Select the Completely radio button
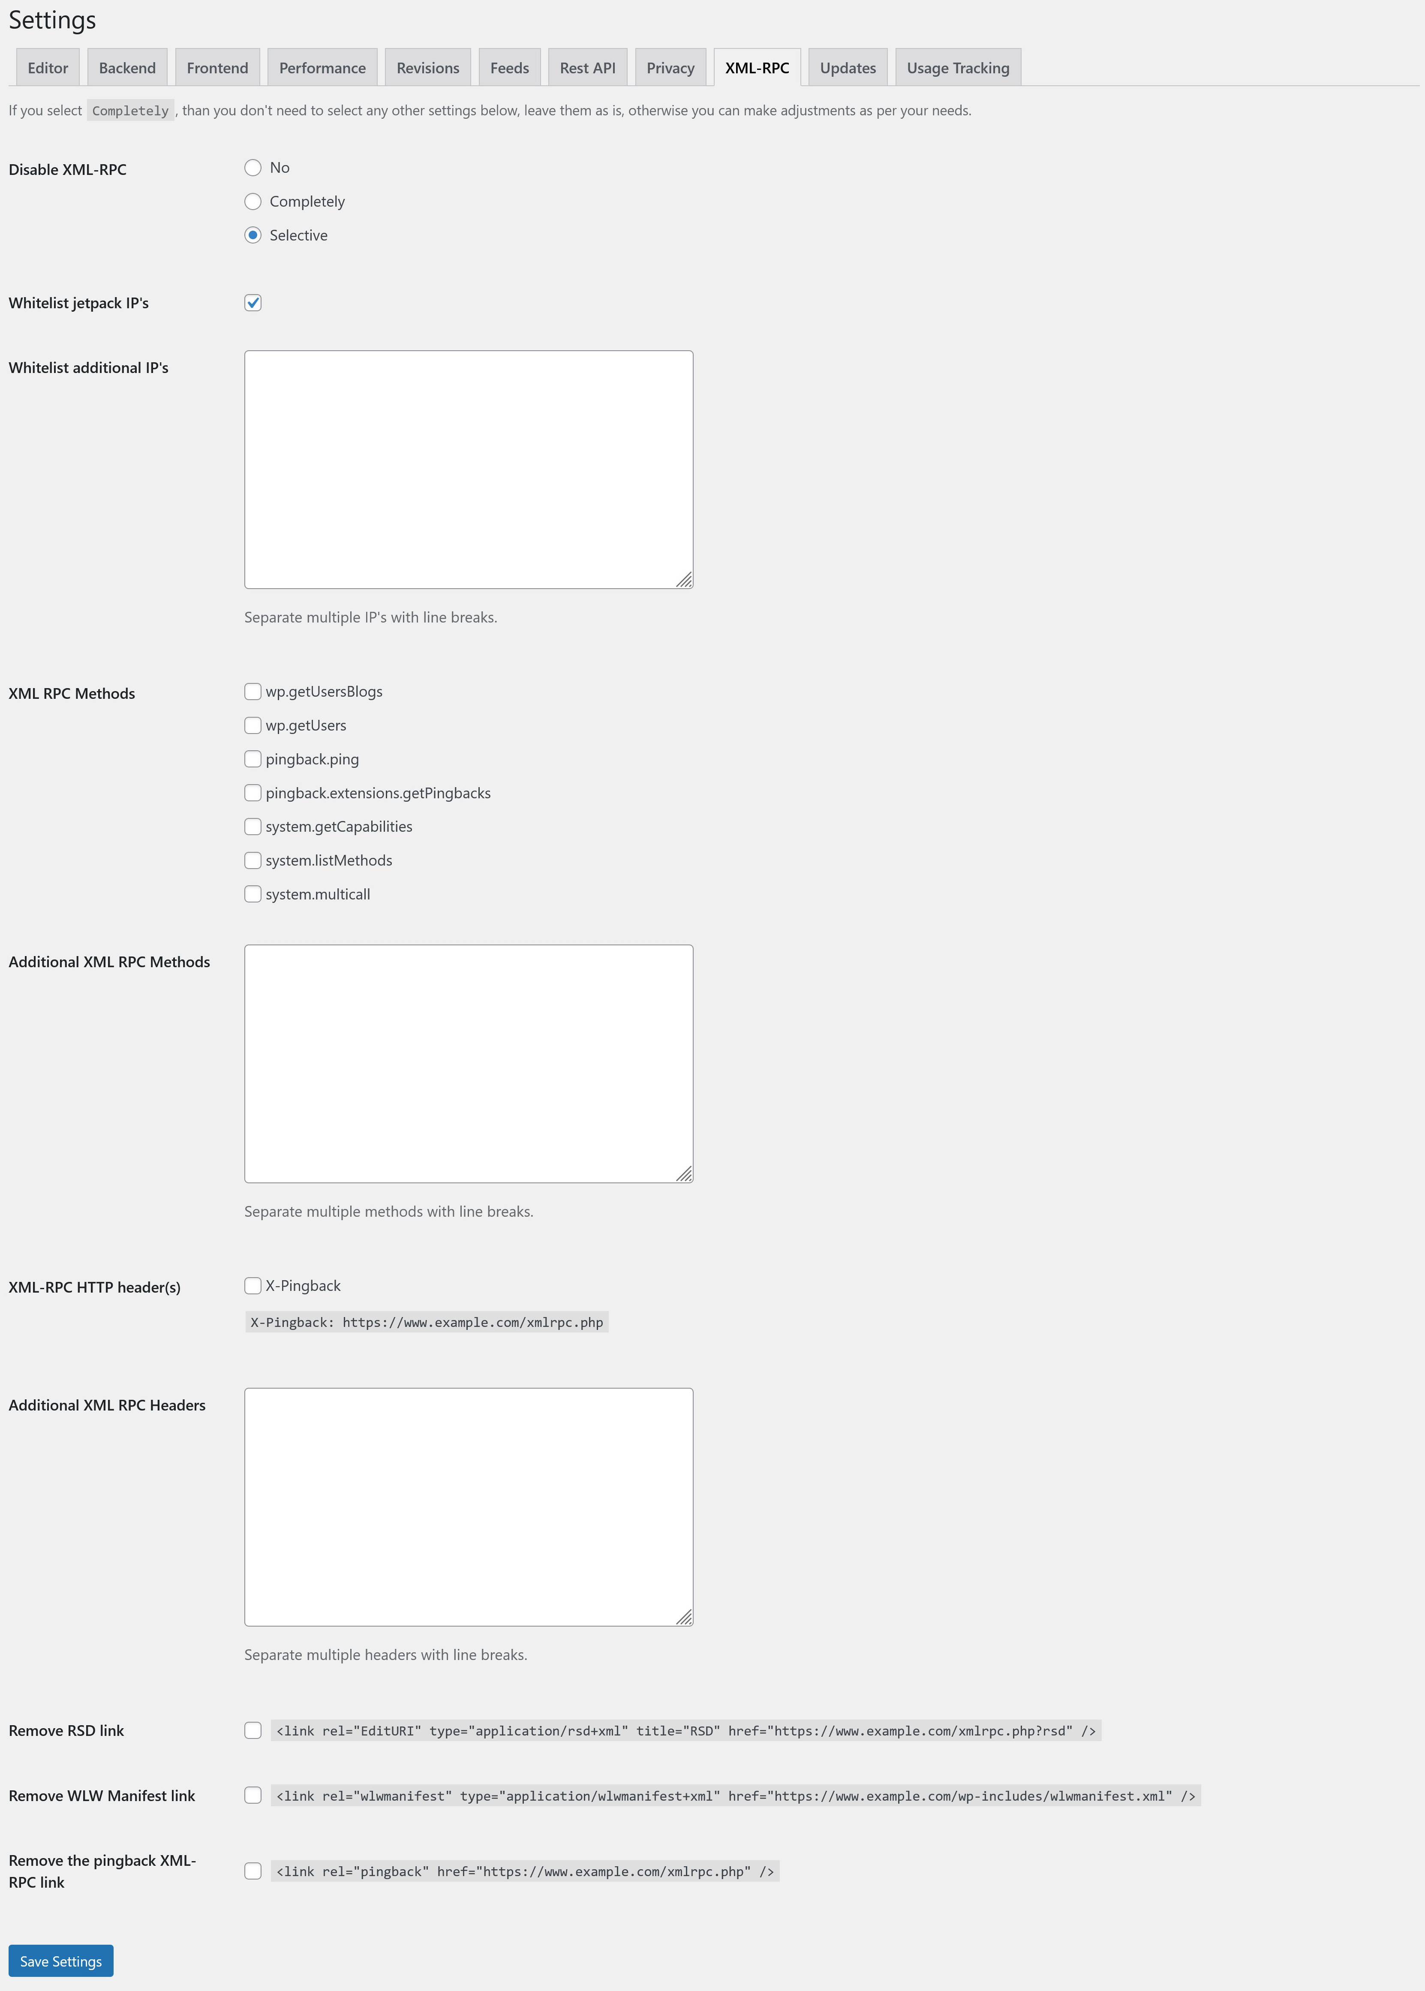The image size is (1425, 1991). tap(251, 201)
